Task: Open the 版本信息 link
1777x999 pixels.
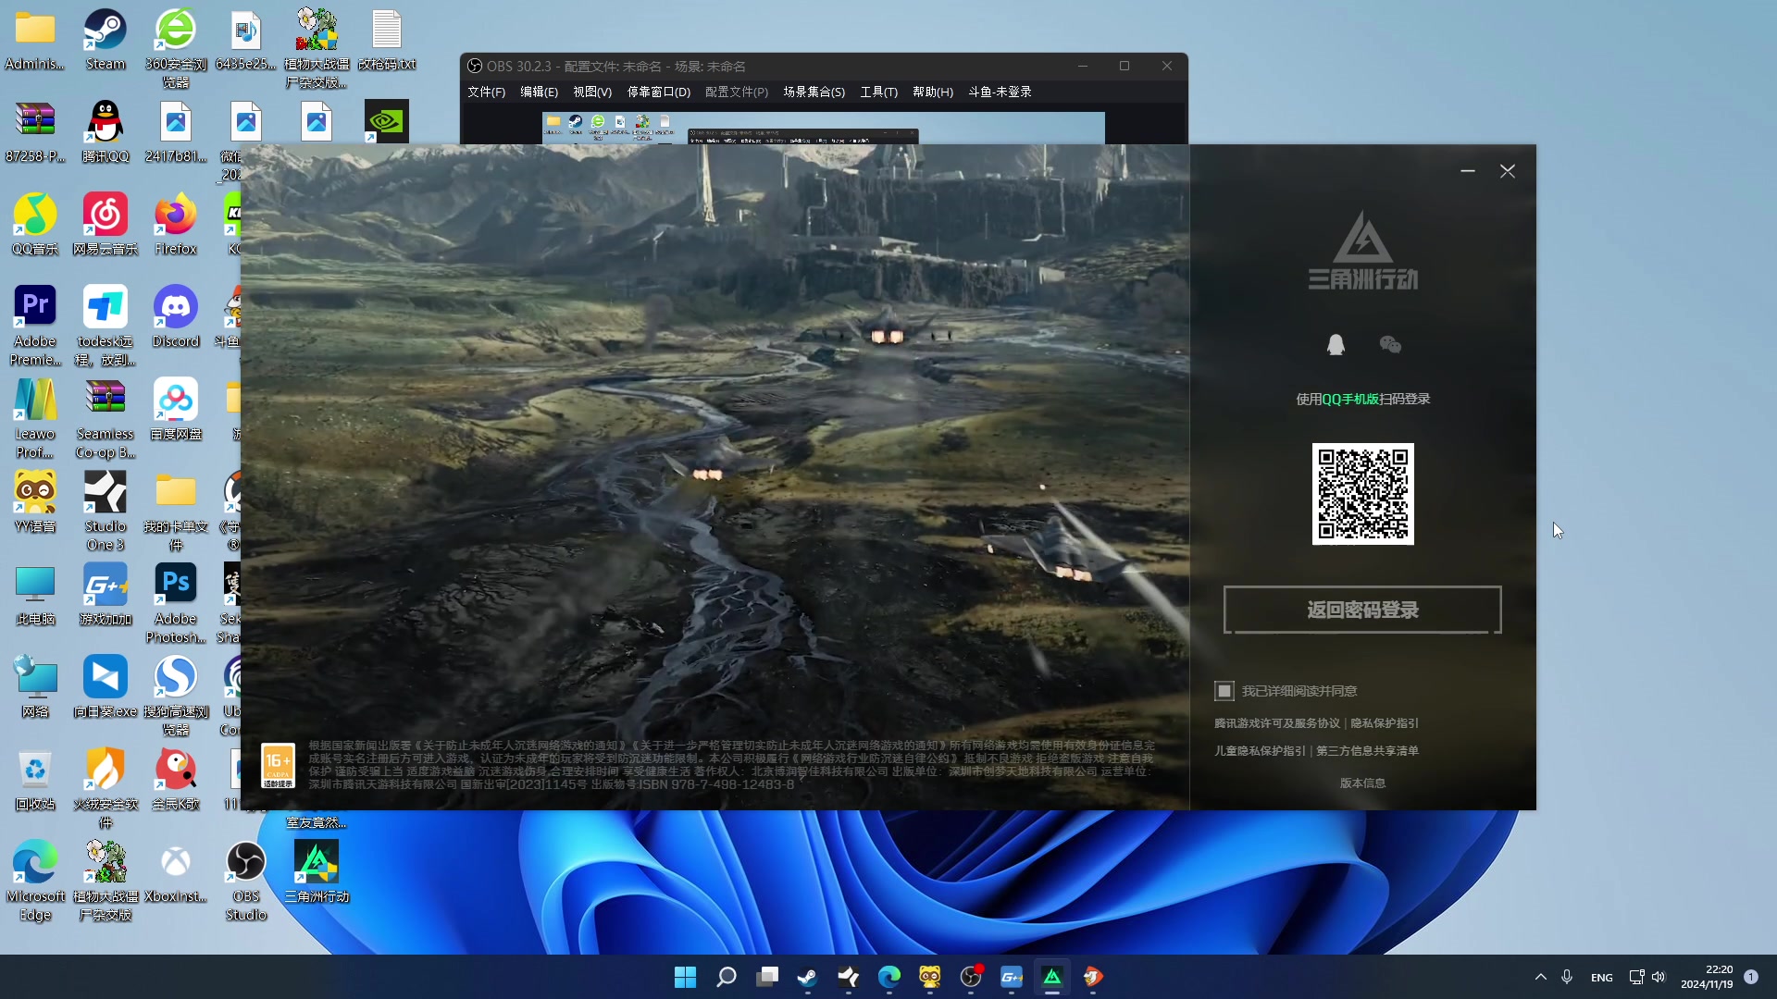Action: [1362, 783]
